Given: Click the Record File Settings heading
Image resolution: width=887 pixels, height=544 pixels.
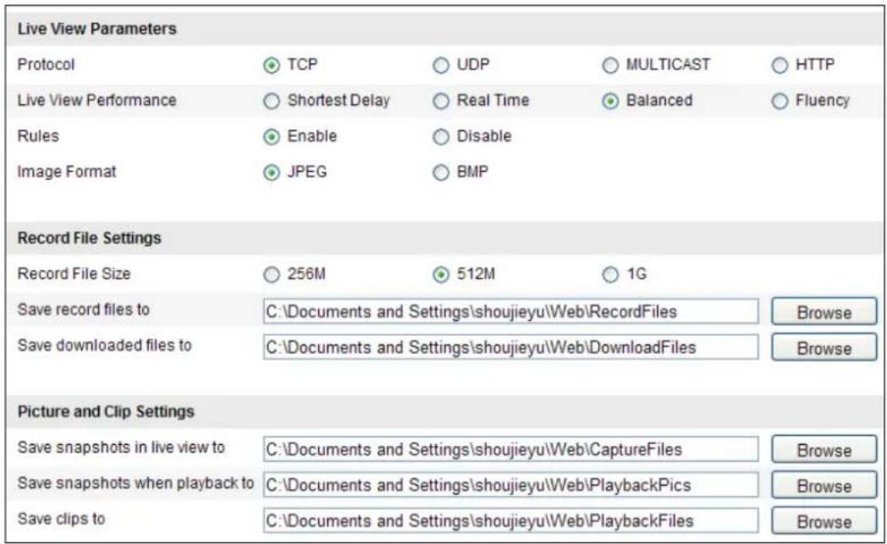Looking at the screenshot, I should [90, 238].
